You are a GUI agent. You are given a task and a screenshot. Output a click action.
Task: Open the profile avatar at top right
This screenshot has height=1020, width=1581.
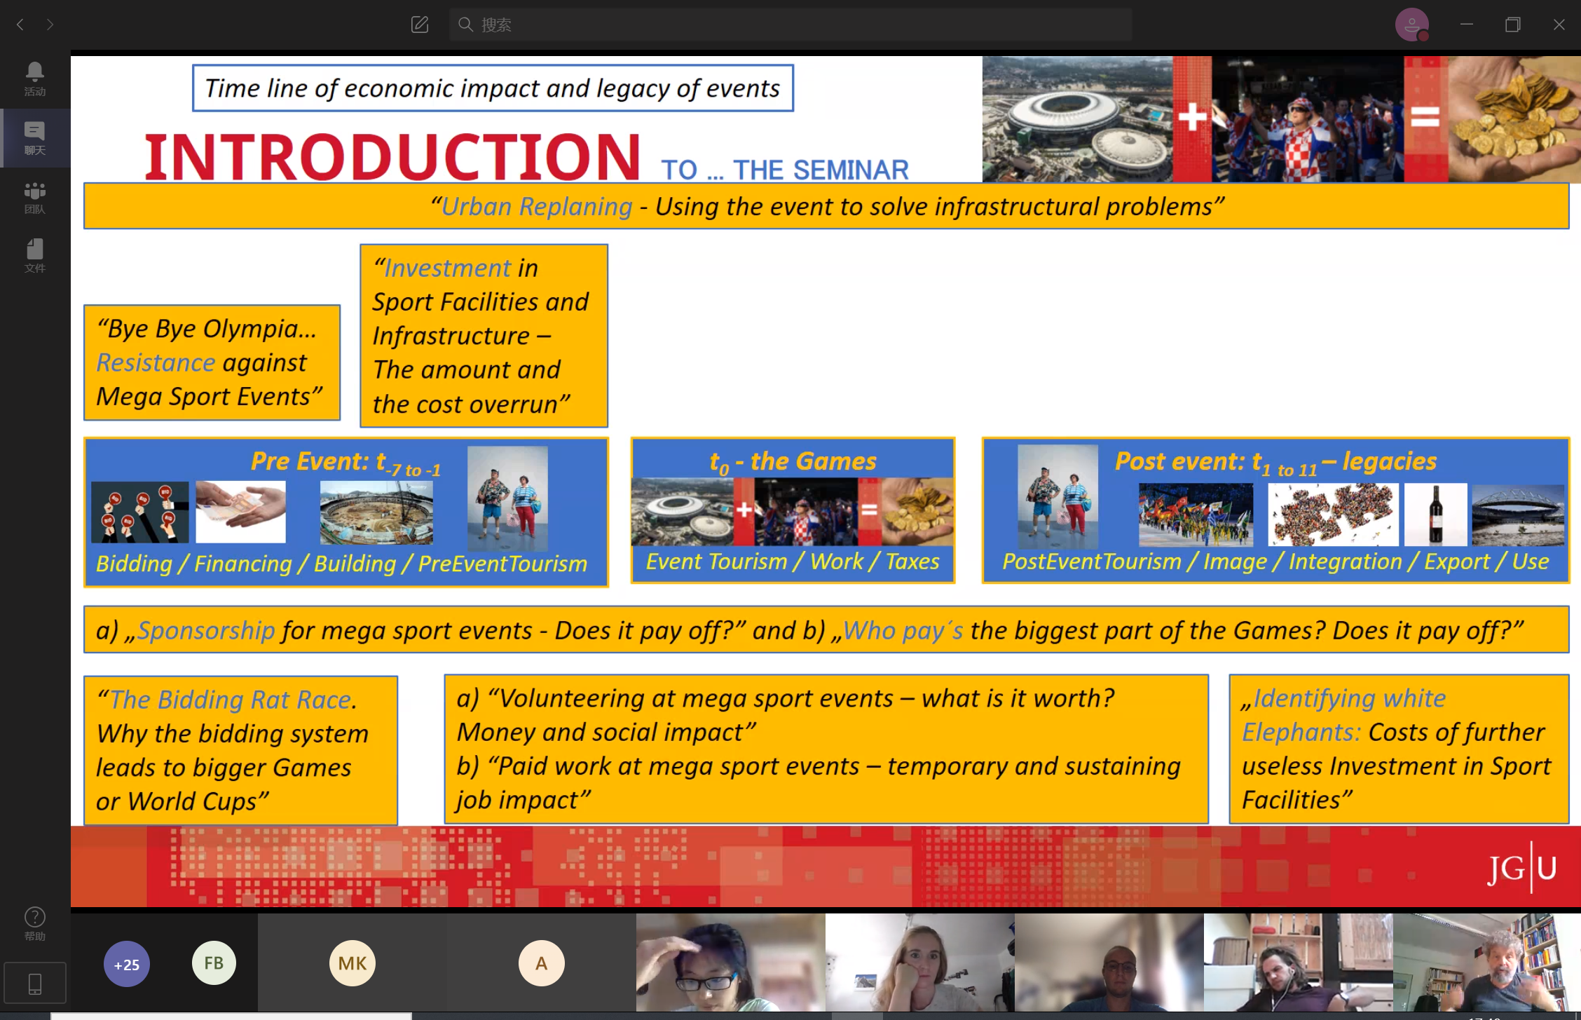point(1411,25)
